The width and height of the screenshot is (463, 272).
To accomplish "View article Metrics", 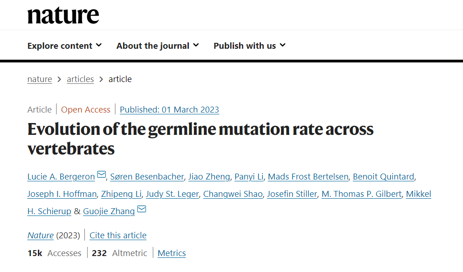I will 172,253.
